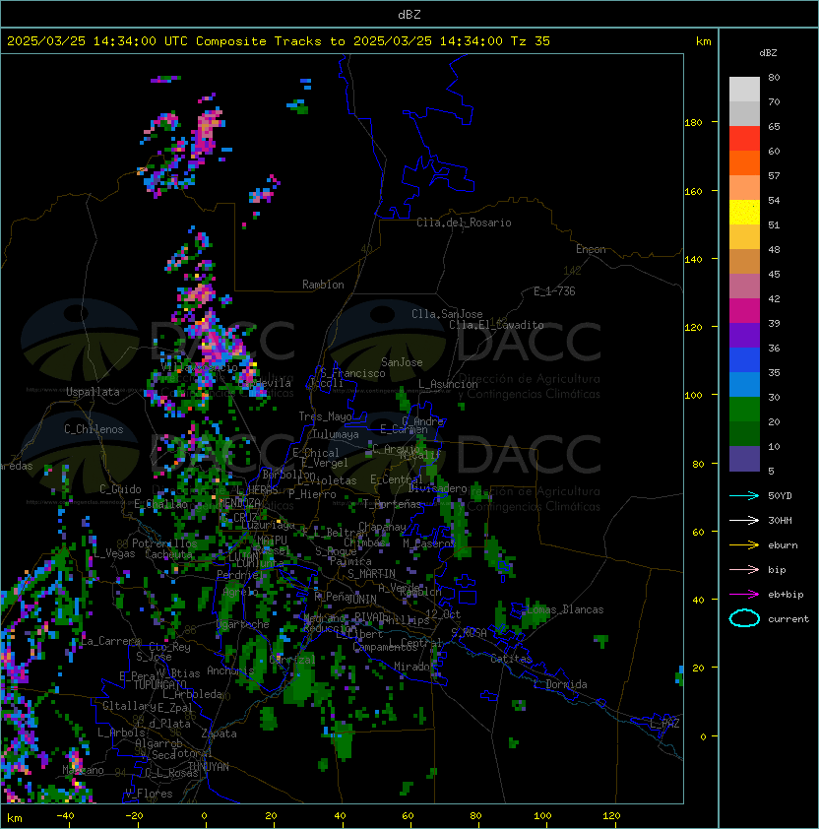Click the '180' km tick on the vertical axis

[x=693, y=123]
